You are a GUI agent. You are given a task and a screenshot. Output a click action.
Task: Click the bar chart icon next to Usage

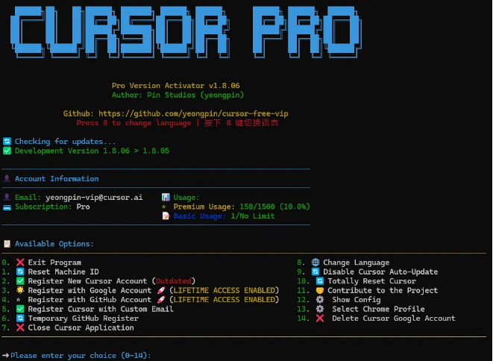click(x=166, y=198)
